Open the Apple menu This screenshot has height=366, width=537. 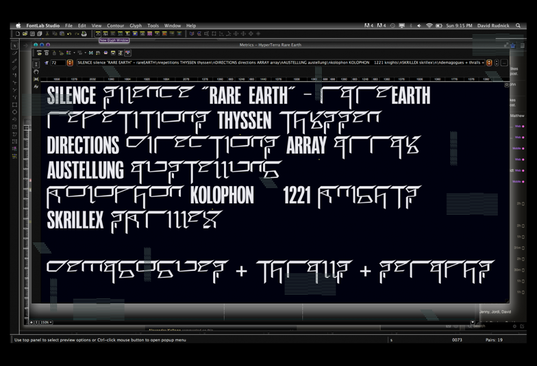[x=18, y=26]
